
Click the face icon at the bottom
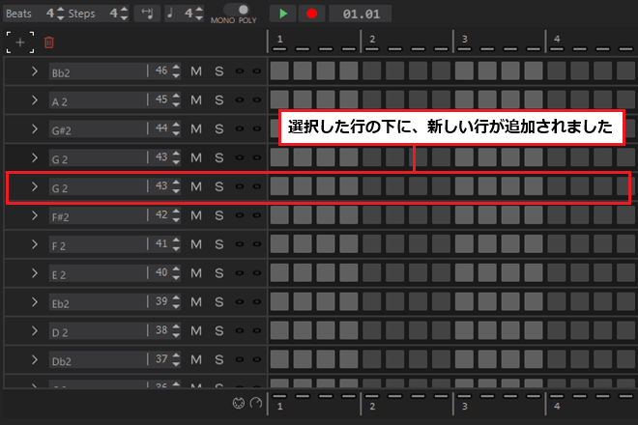coord(239,403)
